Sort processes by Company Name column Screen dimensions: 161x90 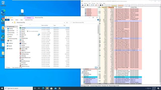134,7
